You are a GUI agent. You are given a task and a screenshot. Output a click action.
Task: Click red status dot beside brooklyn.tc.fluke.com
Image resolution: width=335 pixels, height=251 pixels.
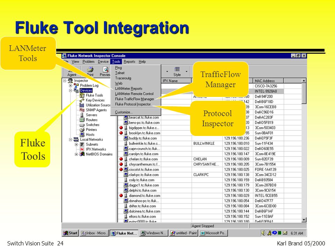121,133
